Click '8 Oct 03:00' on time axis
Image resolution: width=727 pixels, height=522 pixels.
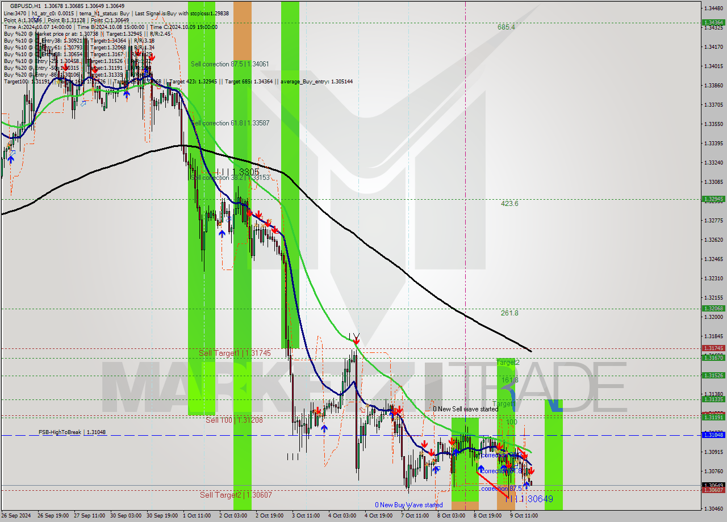coord(452,516)
